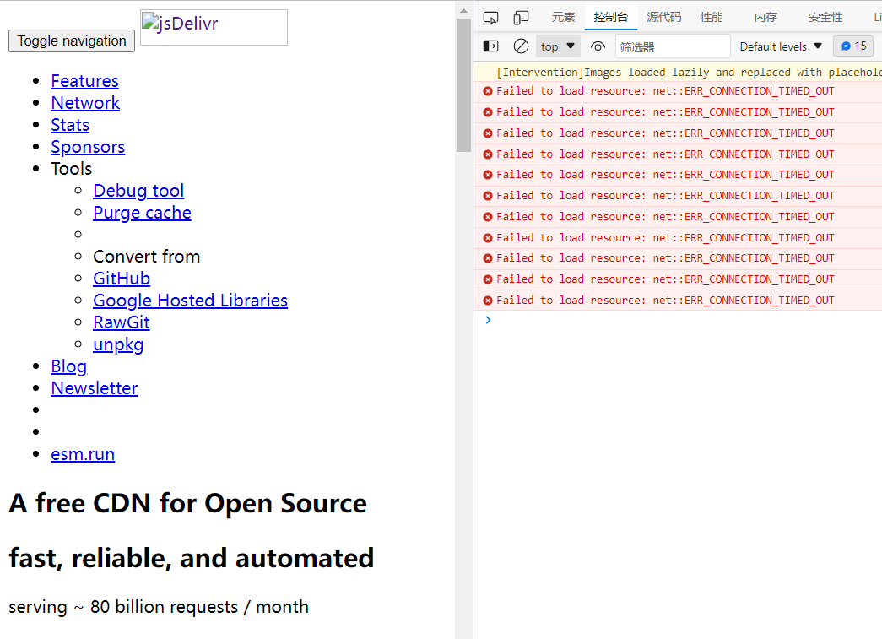882x639 pixels.
Task: Open the 性能 tab
Action: pyautogui.click(x=711, y=18)
